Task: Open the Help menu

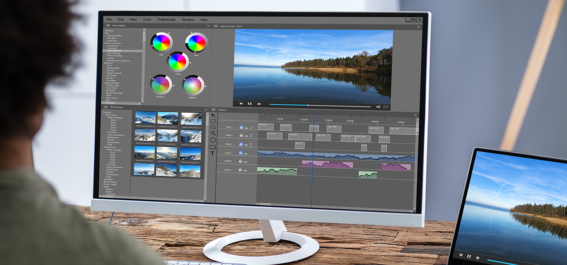Action: (x=204, y=19)
